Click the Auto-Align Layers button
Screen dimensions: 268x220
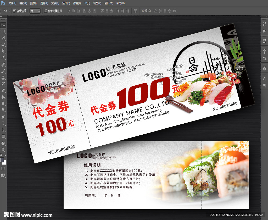tap(135, 11)
